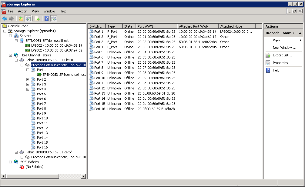Viewport: 305px width, 187px height.
Task: Click the HBA card icon for LP9002 c9:37:e7:82
Action: [x=28, y=50]
